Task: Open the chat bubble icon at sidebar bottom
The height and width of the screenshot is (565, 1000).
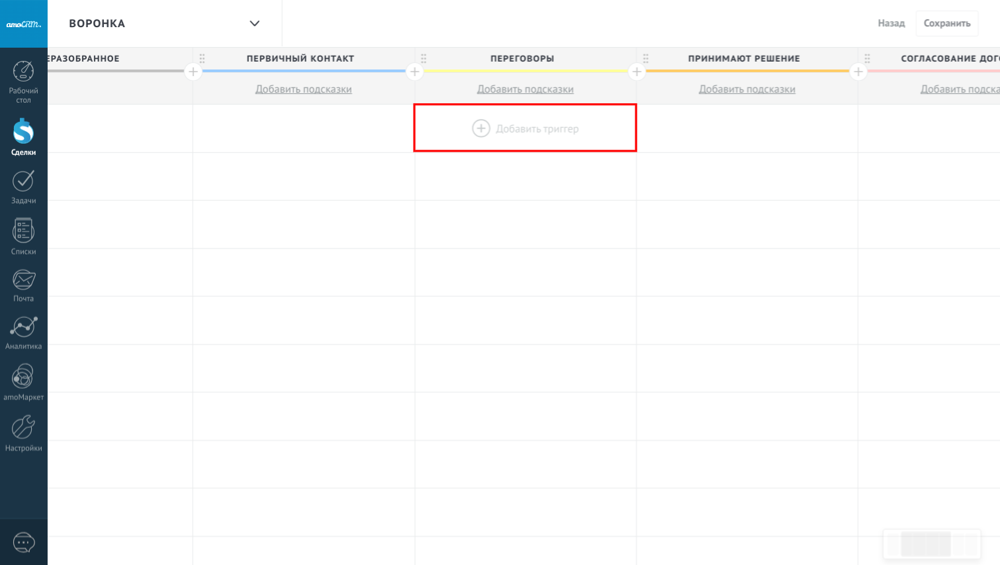Action: coord(24,542)
